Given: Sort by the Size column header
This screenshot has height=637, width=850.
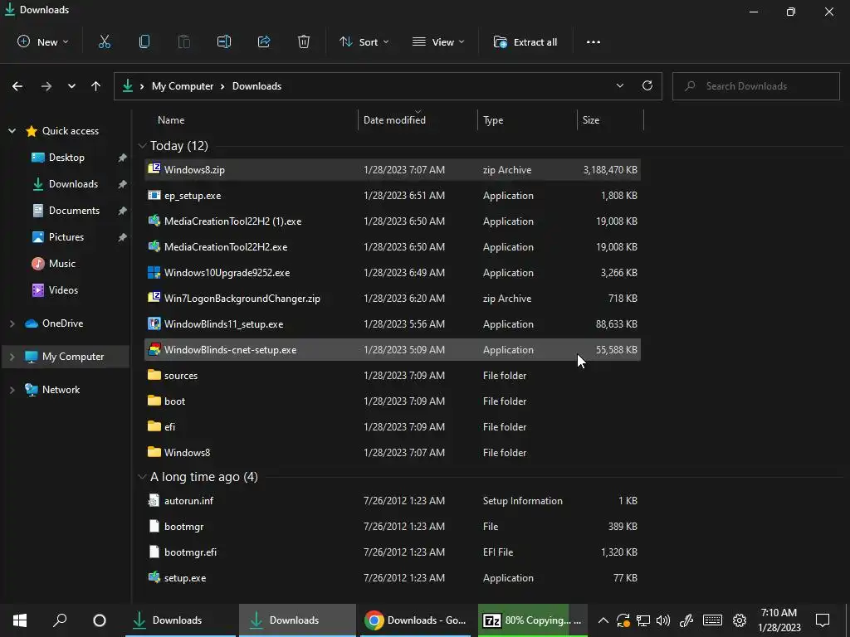Looking at the screenshot, I should click(x=591, y=120).
